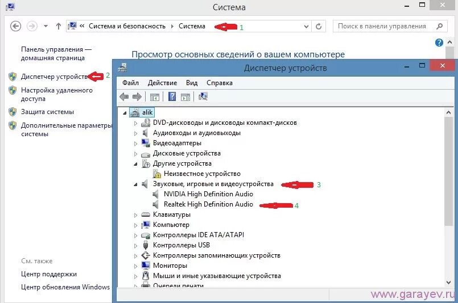The width and height of the screenshot is (458, 303).
Task: Select the DVD drives category icon
Action: click(x=146, y=123)
